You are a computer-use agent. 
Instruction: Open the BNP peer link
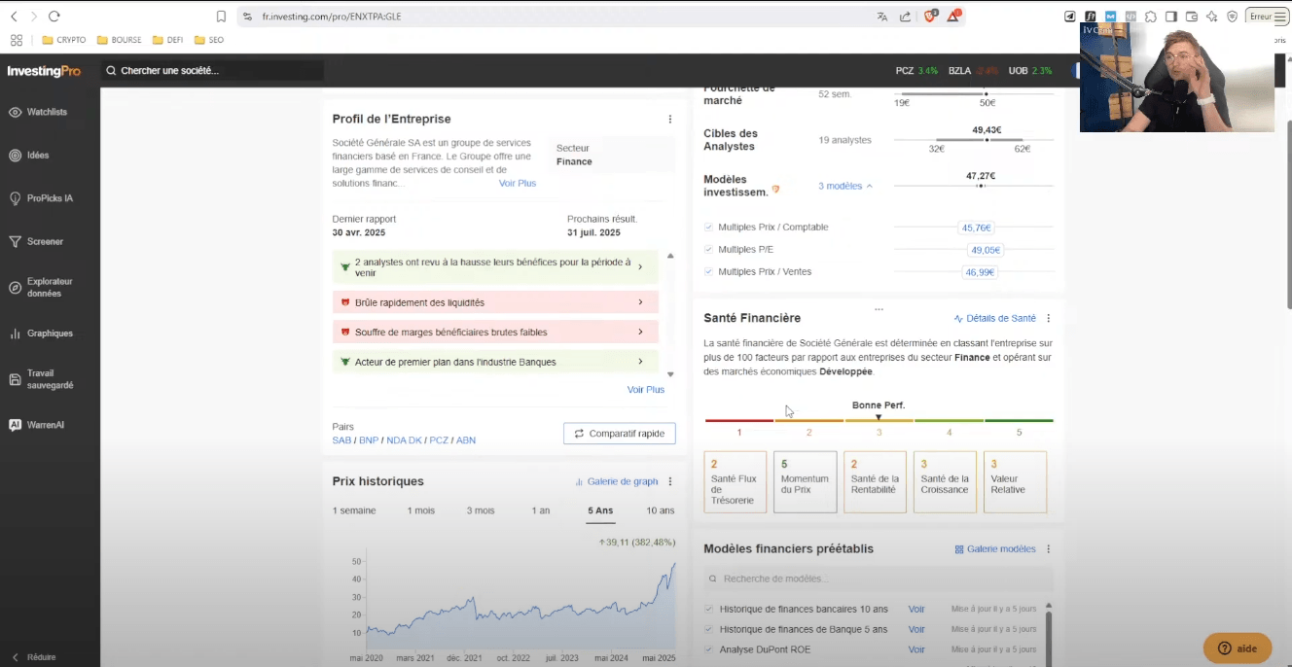coord(369,440)
